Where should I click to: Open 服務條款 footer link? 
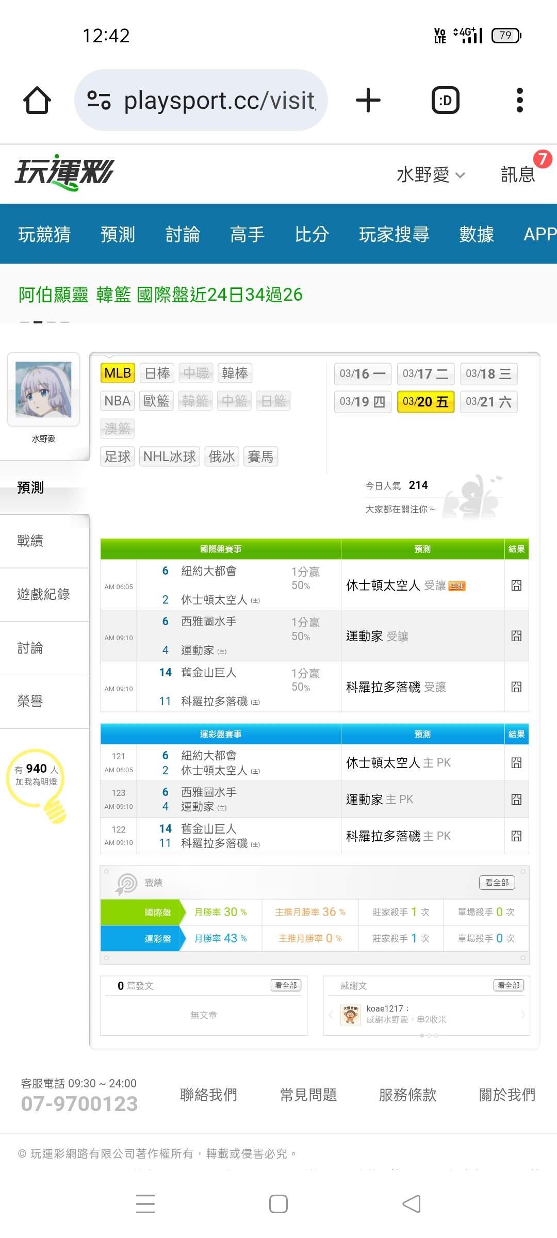pyautogui.click(x=407, y=1095)
